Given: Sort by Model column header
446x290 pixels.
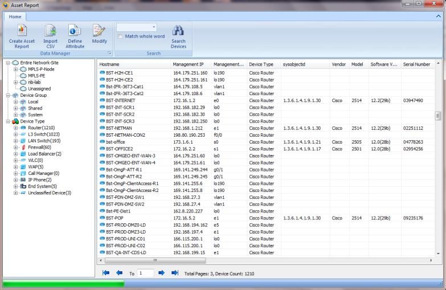Looking at the screenshot, I should (x=359, y=64).
